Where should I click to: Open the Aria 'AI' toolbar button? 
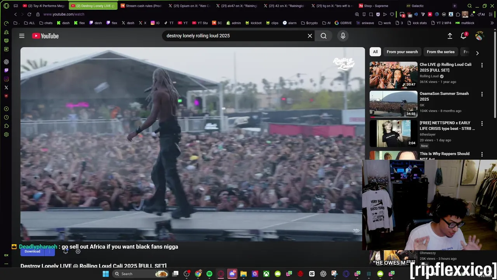tap(481, 14)
